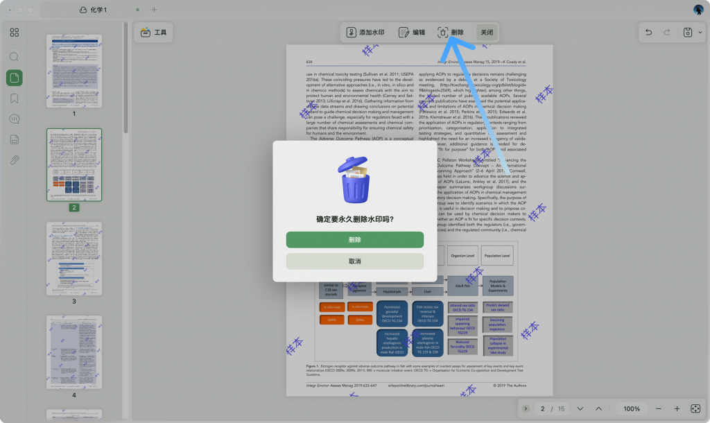Click the 'Organism Level' box in figure

(x=462, y=255)
